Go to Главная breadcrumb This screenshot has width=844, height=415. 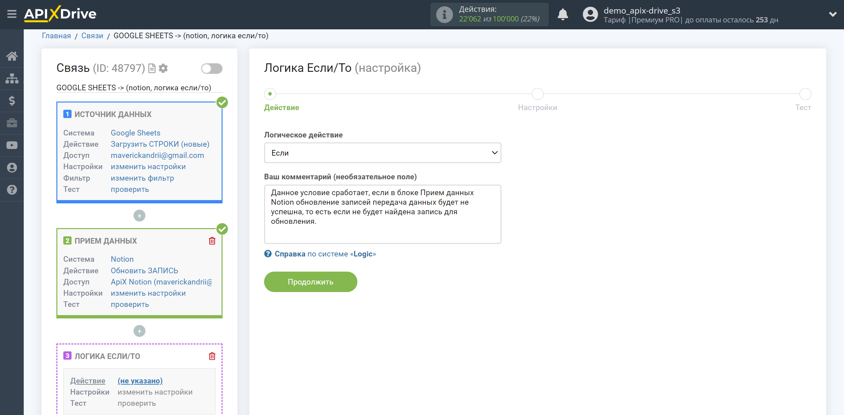click(x=56, y=36)
